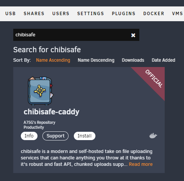Sort results by Name Ascending
The image size is (184, 181).
[x=53, y=60]
